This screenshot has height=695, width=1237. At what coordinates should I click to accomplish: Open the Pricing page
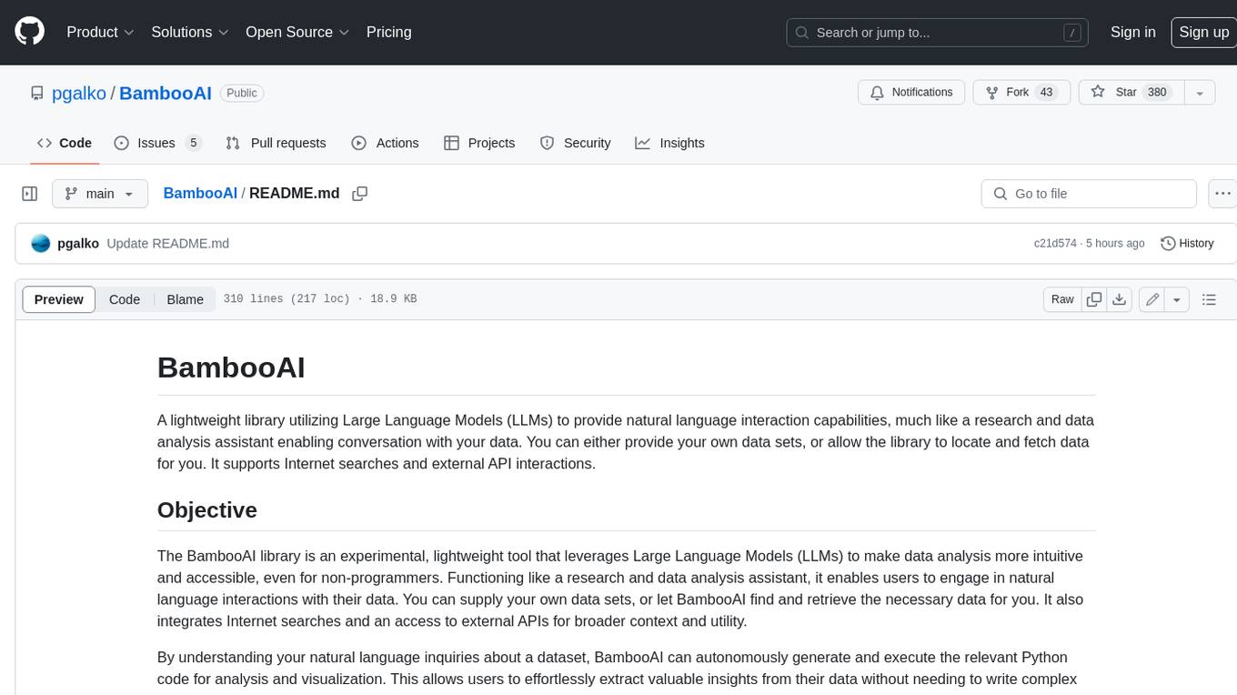pos(388,32)
